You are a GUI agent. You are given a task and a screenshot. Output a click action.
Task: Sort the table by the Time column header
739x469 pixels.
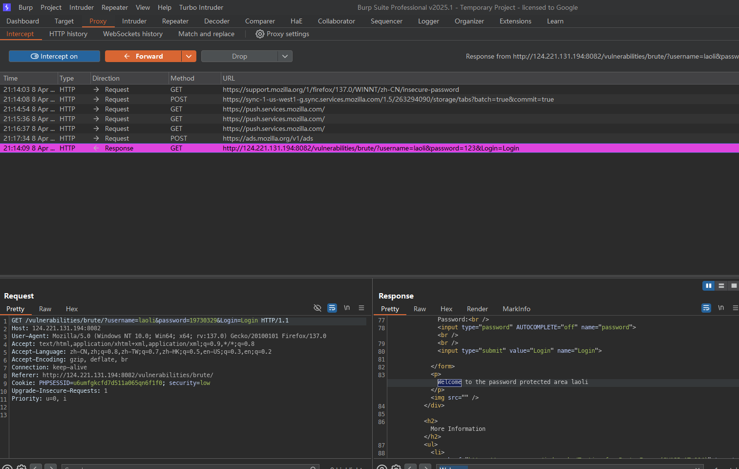pos(29,78)
